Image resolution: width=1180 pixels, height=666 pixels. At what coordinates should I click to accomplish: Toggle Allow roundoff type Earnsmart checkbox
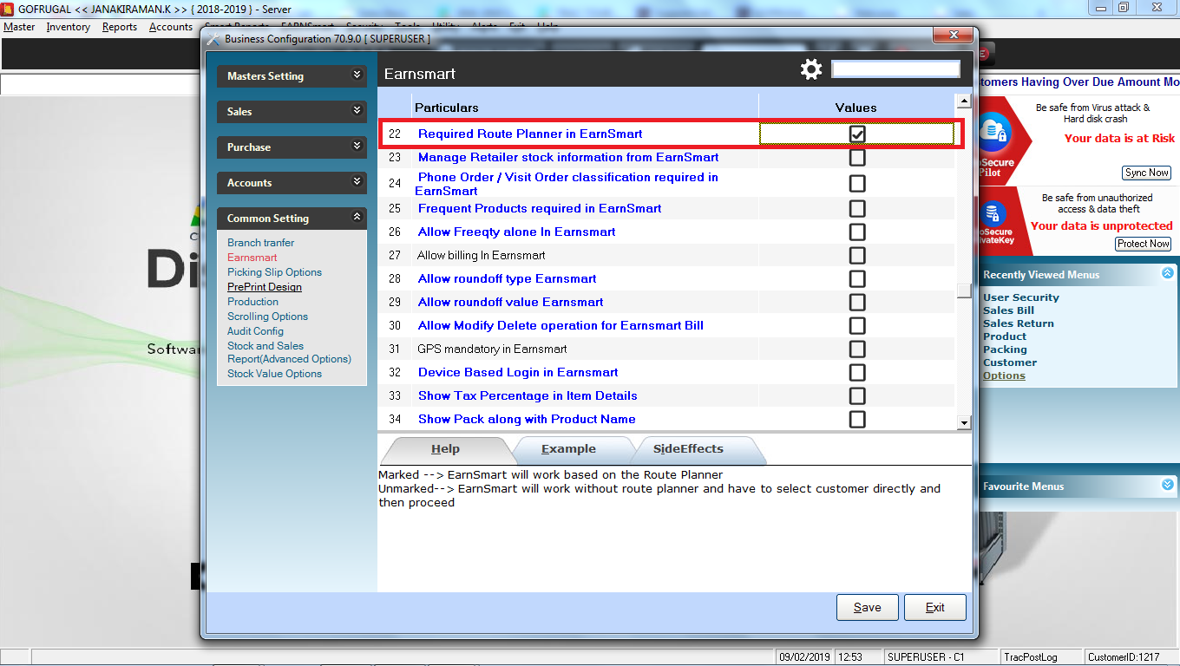pyautogui.click(x=857, y=279)
